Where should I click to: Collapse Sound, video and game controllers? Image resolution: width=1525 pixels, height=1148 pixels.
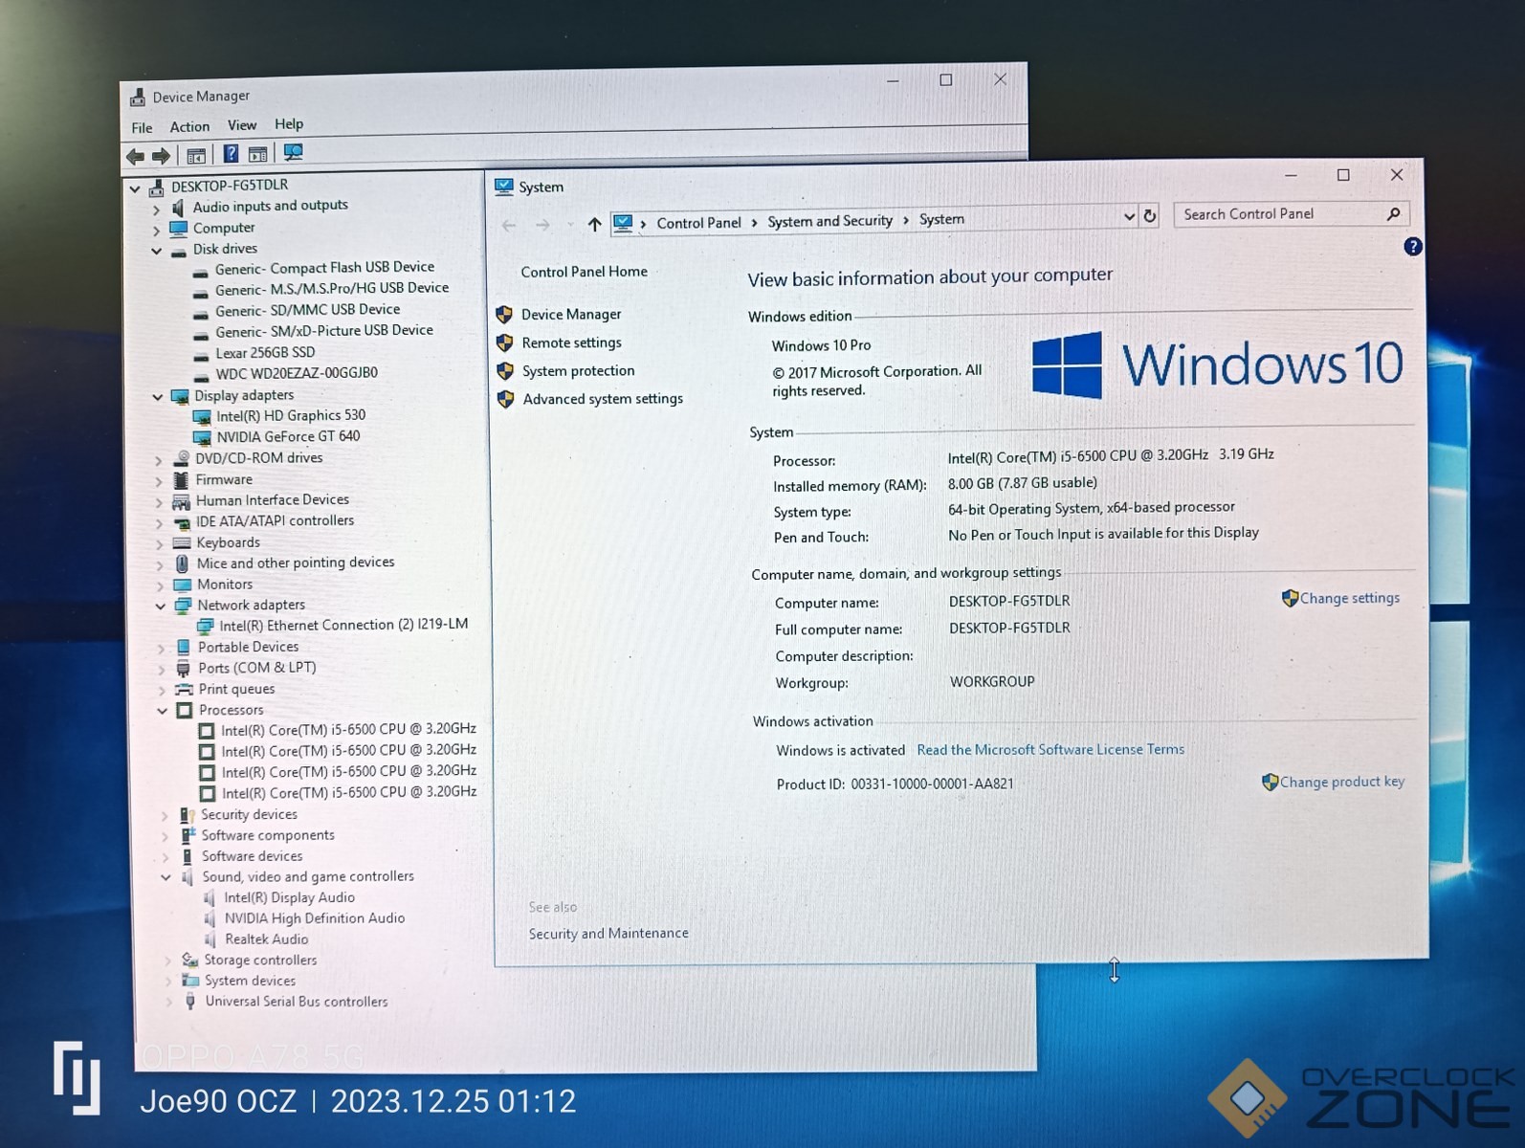point(166,877)
